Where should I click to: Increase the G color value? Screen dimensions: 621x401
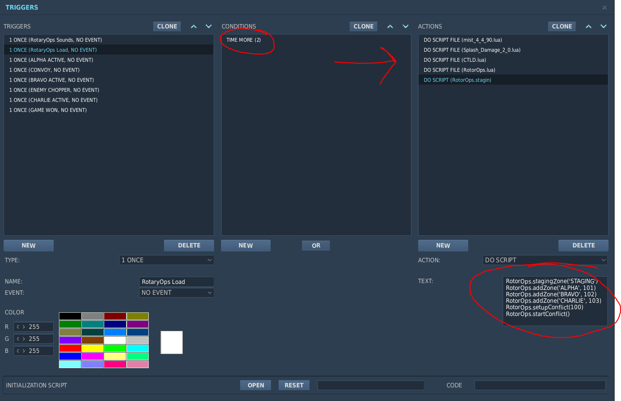click(x=24, y=339)
